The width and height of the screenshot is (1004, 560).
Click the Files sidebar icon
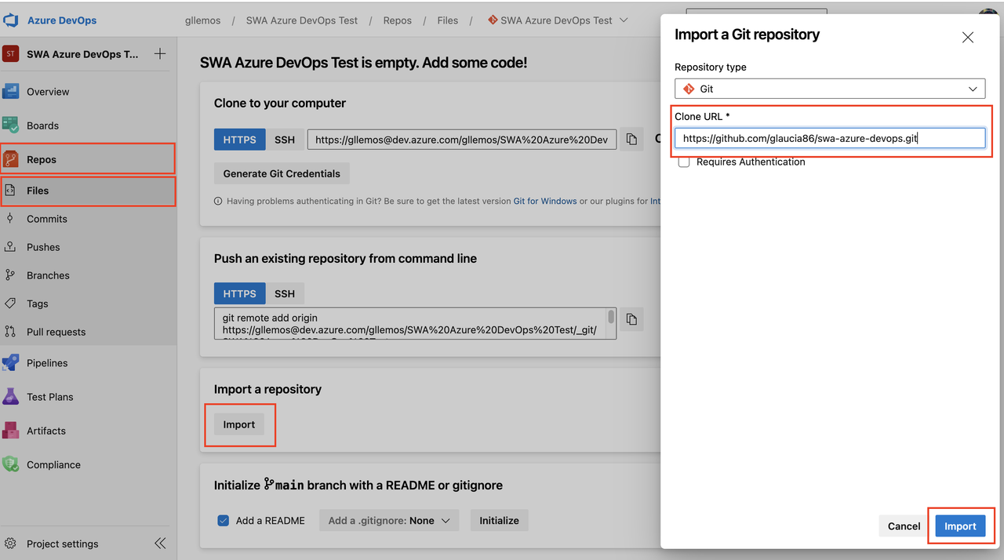[x=10, y=191]
